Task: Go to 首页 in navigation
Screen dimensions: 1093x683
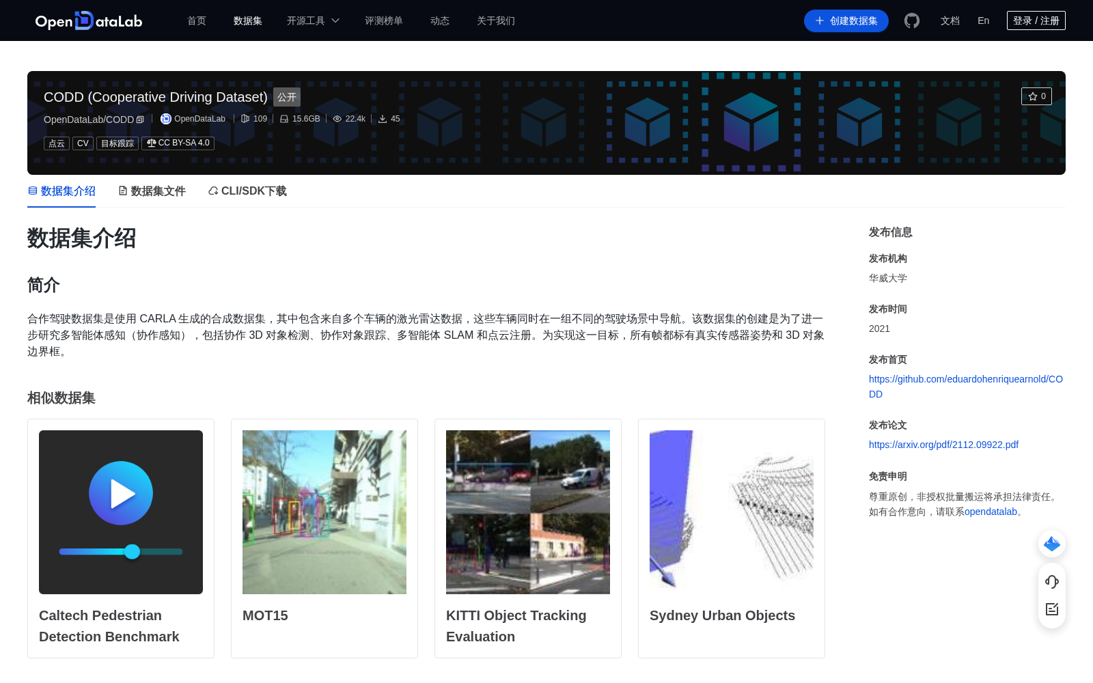Action: click(197, 20)
